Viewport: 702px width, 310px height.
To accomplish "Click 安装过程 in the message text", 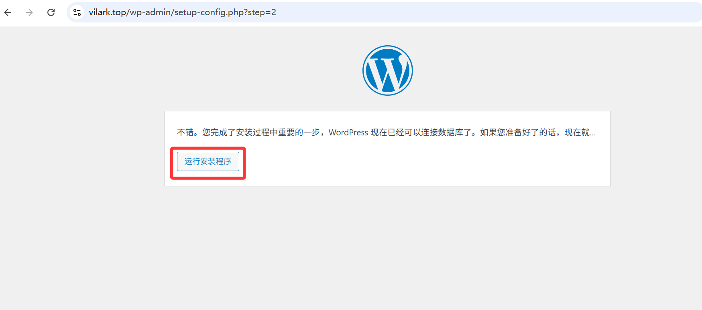I will [x=252, y=133].
